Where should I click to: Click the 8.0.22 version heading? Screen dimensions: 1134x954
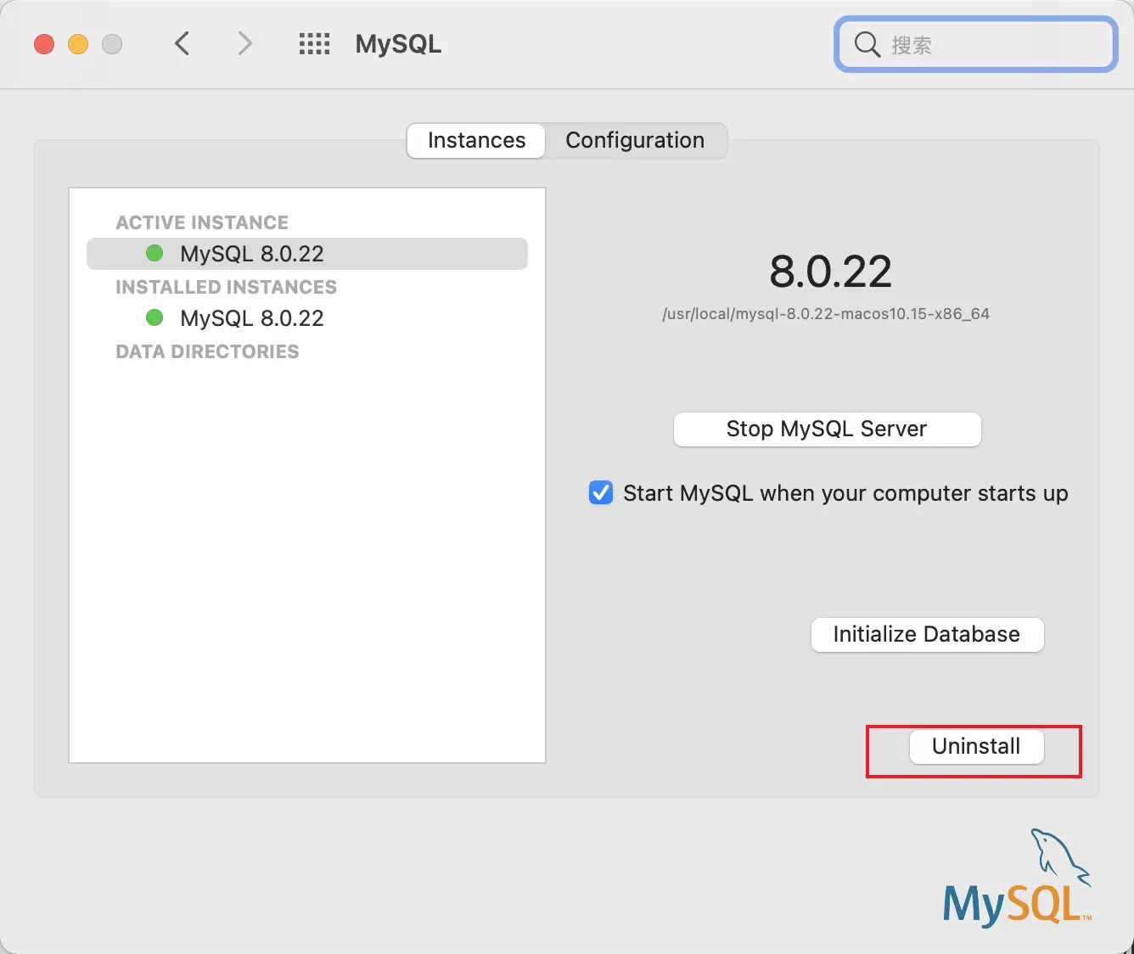(x=830, y=272)
